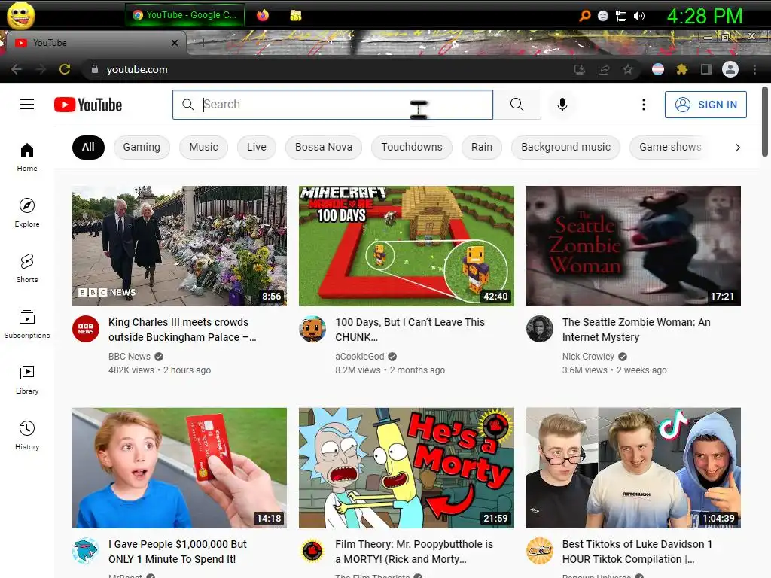Click aCookieGod channel avatar
This screenshot has height=578, width=771.
tap(312, 329)
